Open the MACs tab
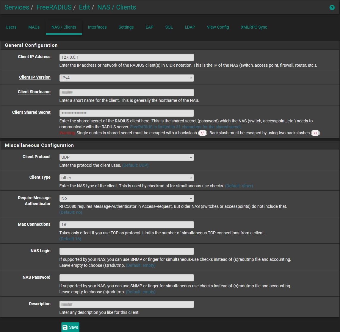Screen dimensions: 340x332 pyautogui.click(x=34, y=27)
